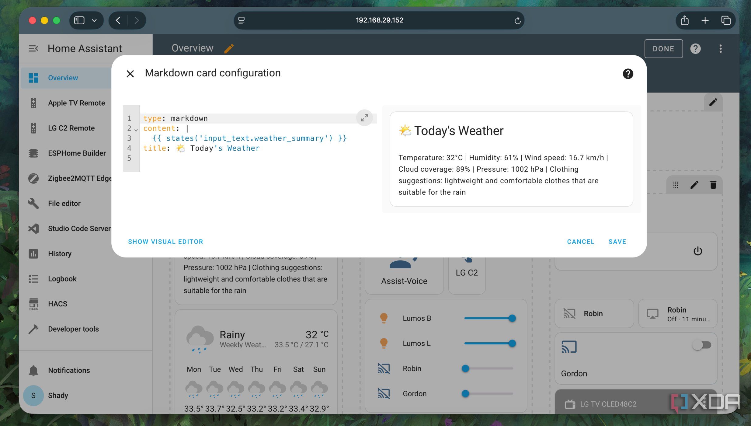Screen dimensions: 751x426
Task: Open the card drag-handle grid icon
Action: click(676, 185)
